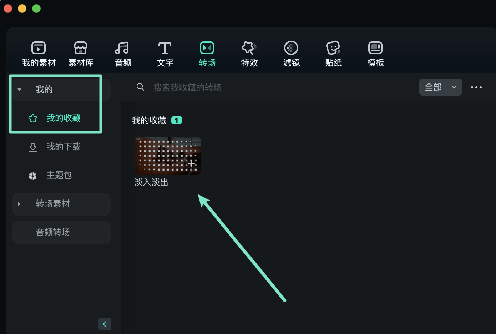Open the 模板 templates panel

[375, 54]
